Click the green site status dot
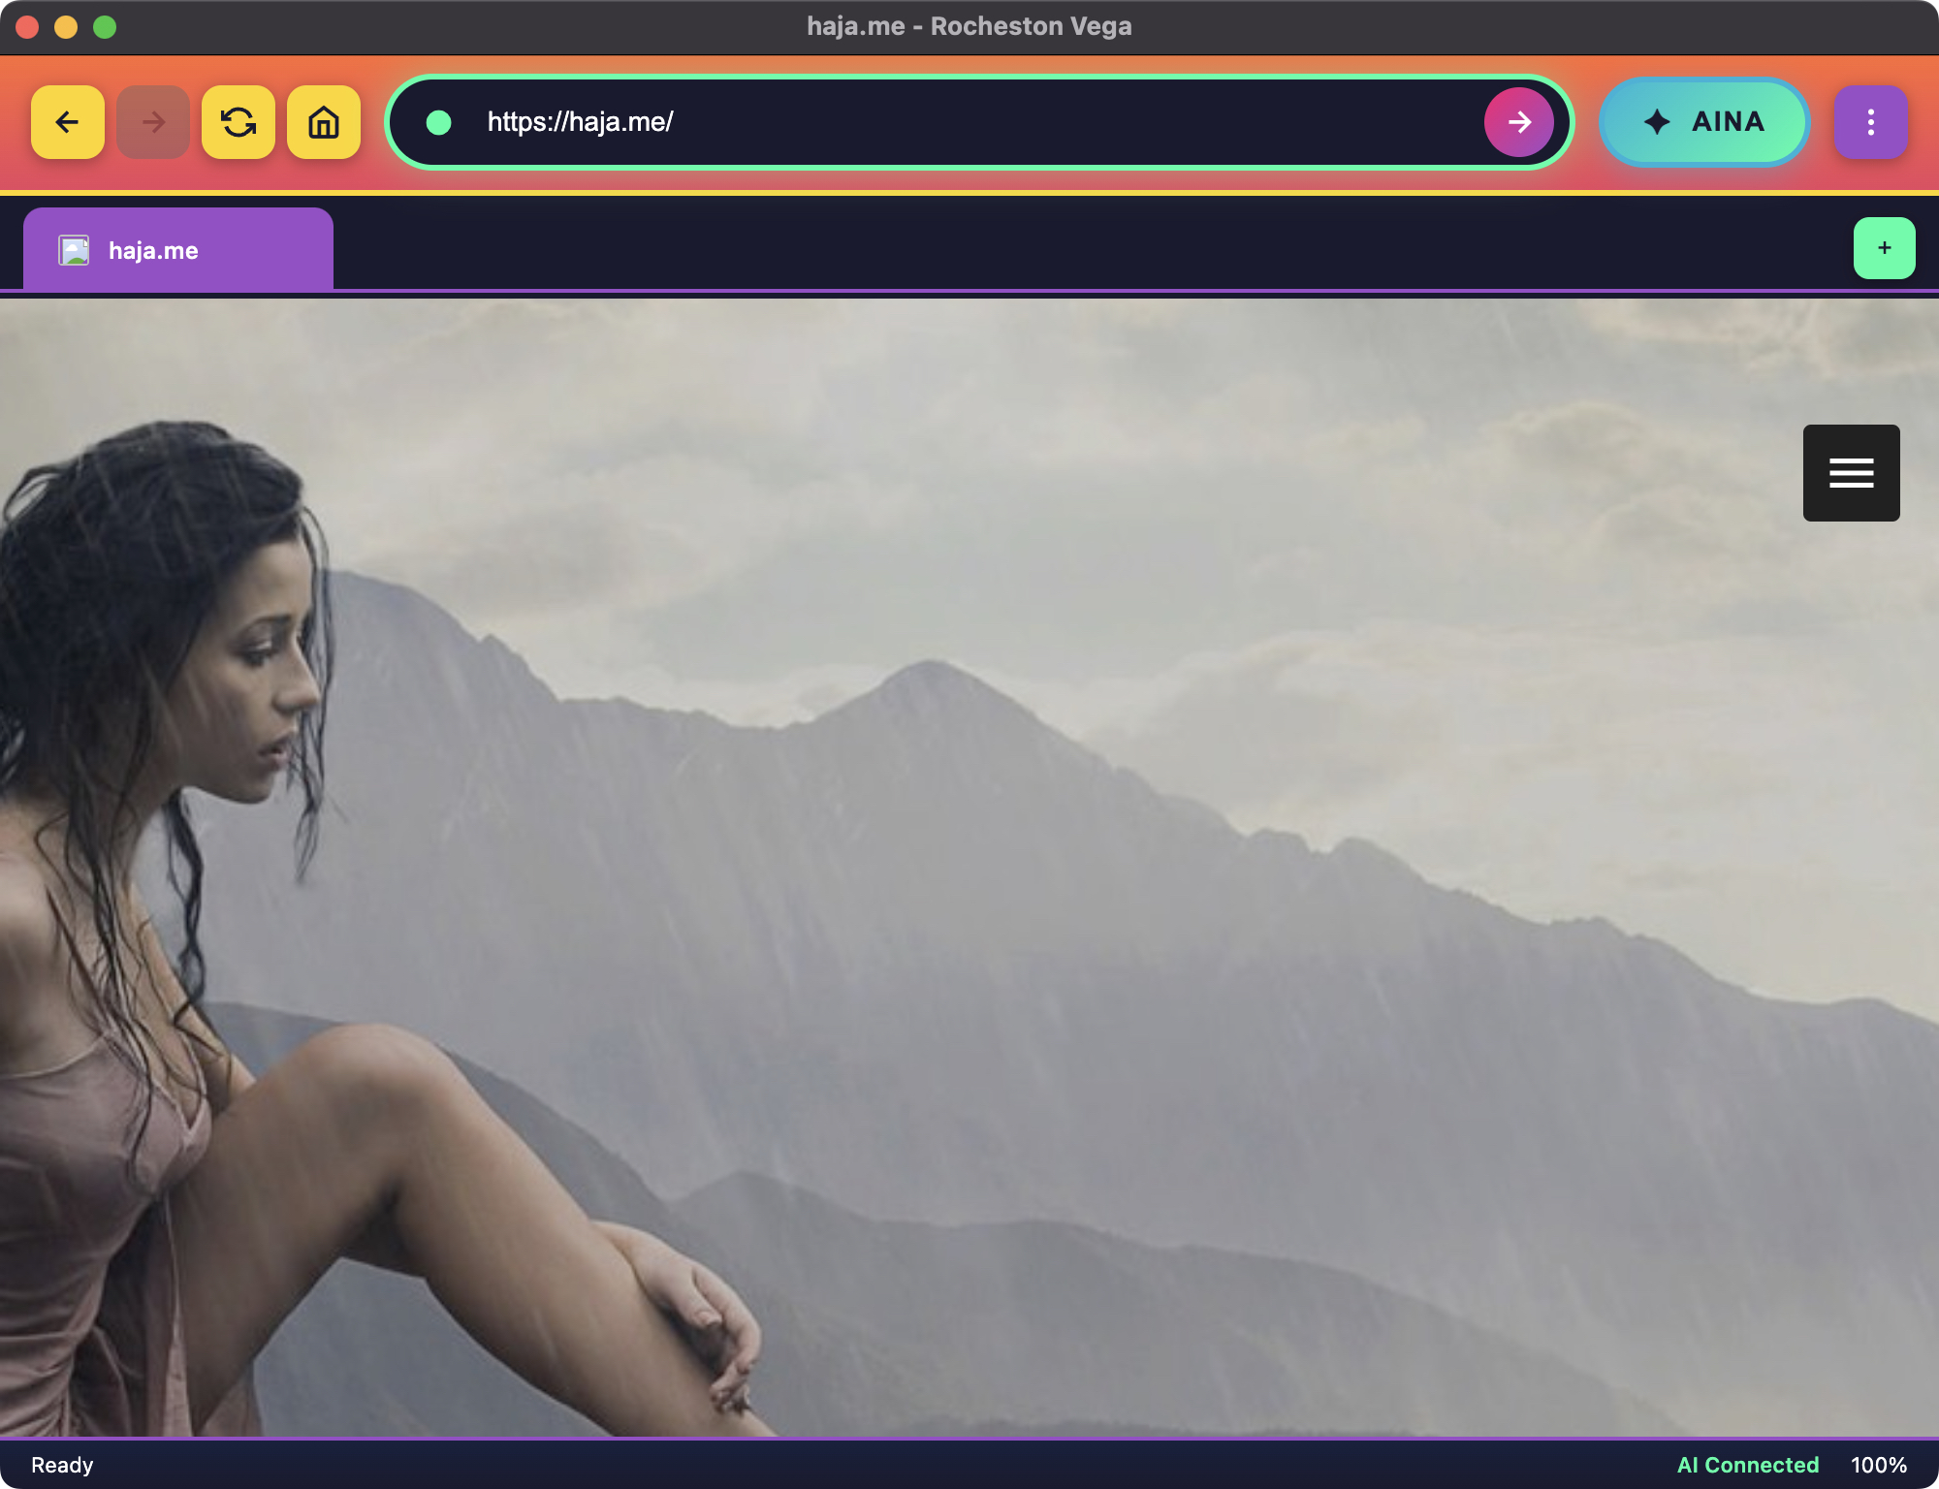This screenshot has height=1489, width=1939. pos(439,122)
